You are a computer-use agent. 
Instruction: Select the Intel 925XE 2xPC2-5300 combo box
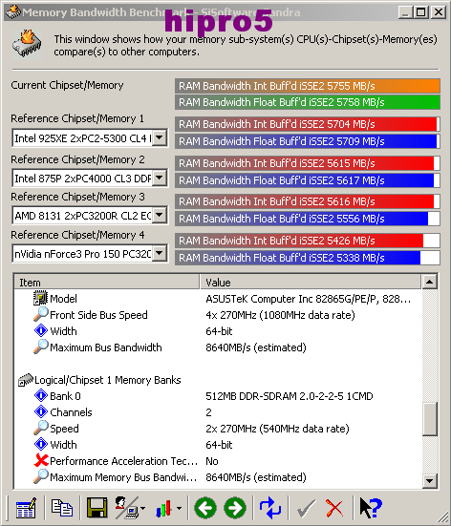[x=90, y=137]
